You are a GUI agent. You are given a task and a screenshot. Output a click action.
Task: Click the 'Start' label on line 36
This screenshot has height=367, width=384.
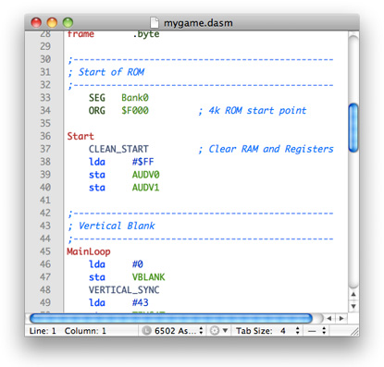pyautogui.click(x=81, y=136)
